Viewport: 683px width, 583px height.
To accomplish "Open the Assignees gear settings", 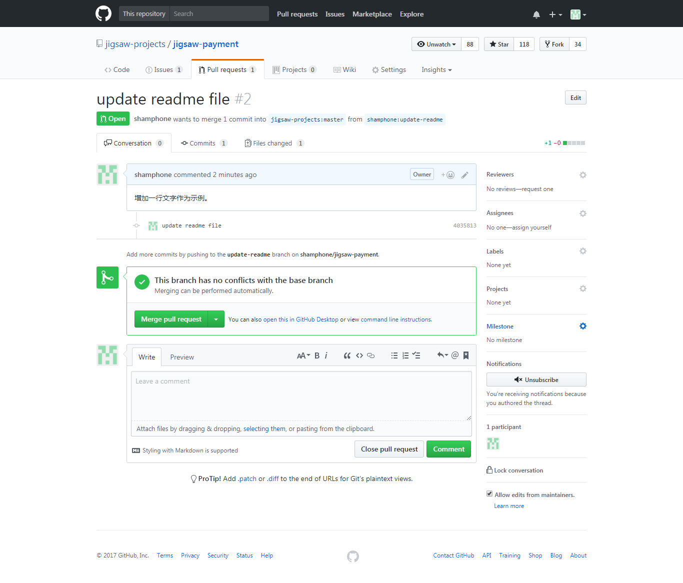I will [582, 213].
